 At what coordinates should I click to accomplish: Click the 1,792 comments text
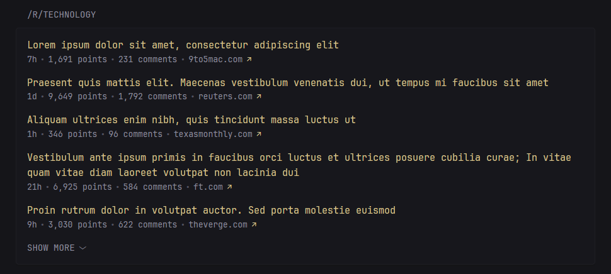coord(152,97)
